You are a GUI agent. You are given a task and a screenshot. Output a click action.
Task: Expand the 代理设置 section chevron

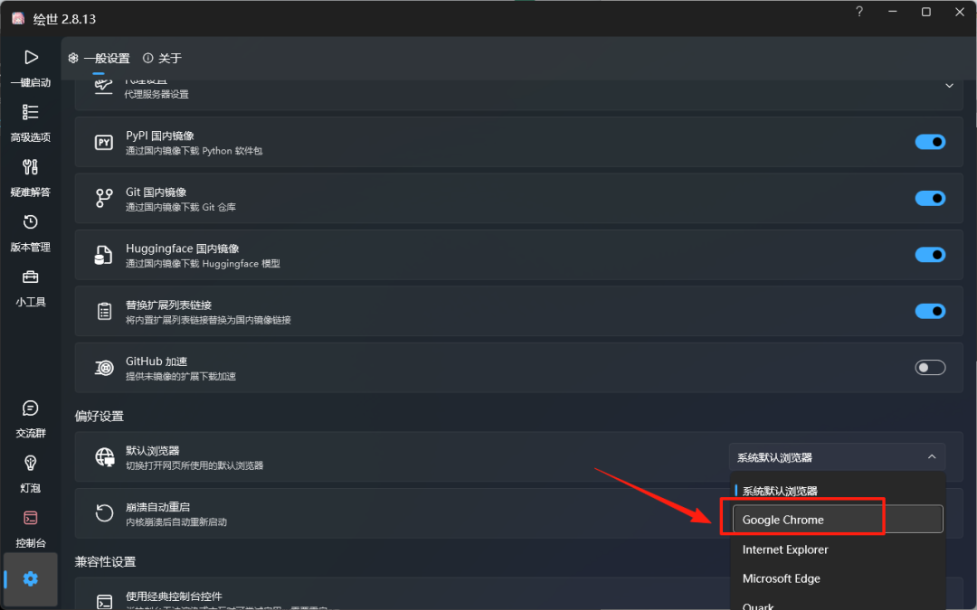[950, 86]
